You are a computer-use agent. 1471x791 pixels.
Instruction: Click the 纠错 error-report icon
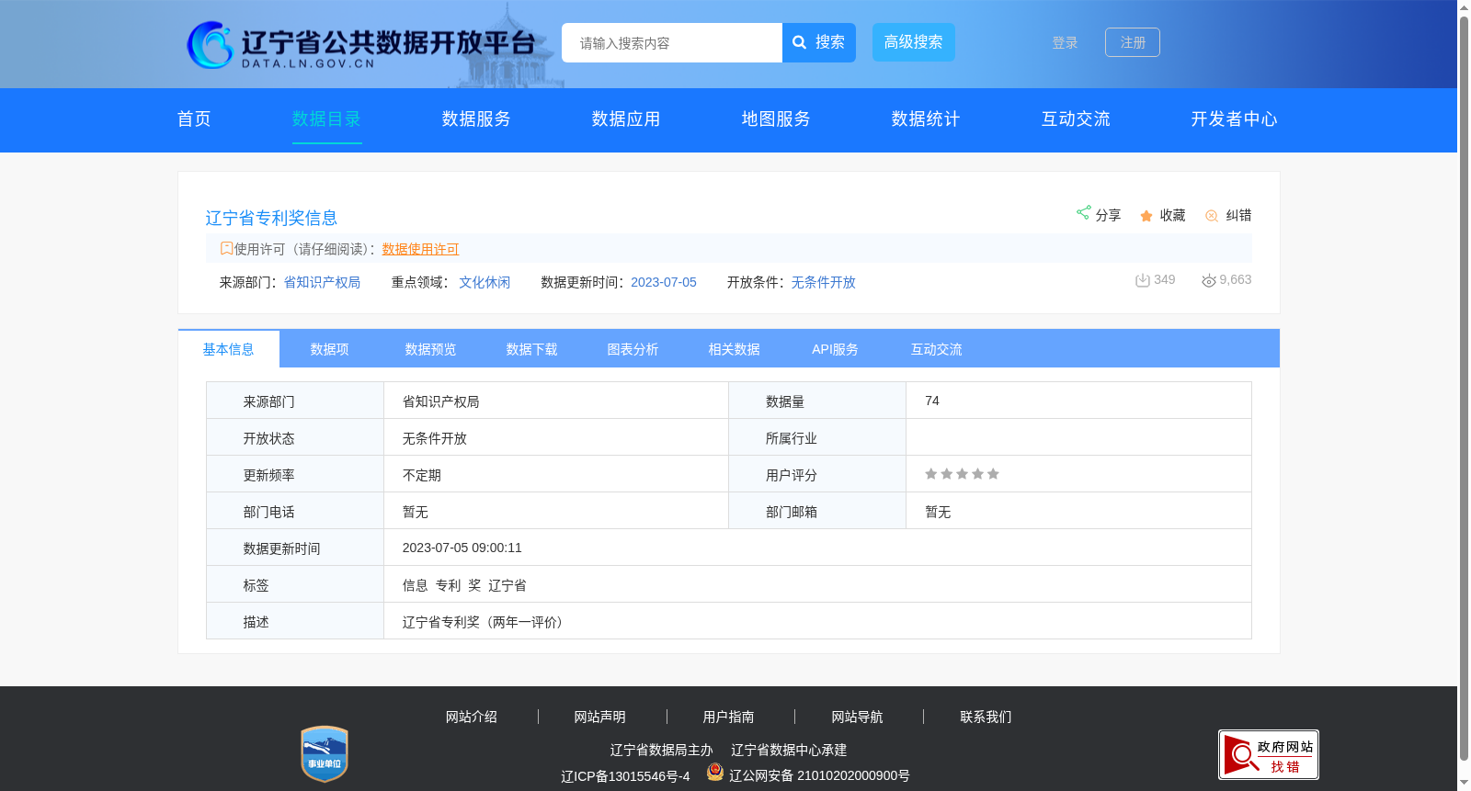pyautogui.click(x=1212, y=216)
